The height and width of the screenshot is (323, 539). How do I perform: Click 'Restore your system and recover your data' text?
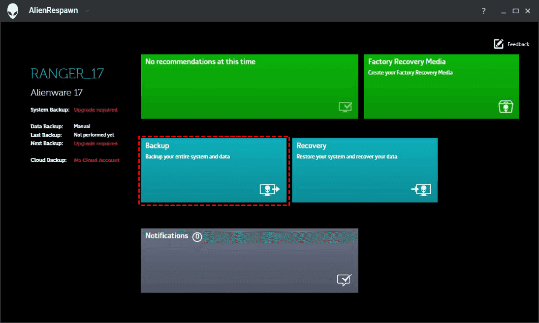(347, 156)
